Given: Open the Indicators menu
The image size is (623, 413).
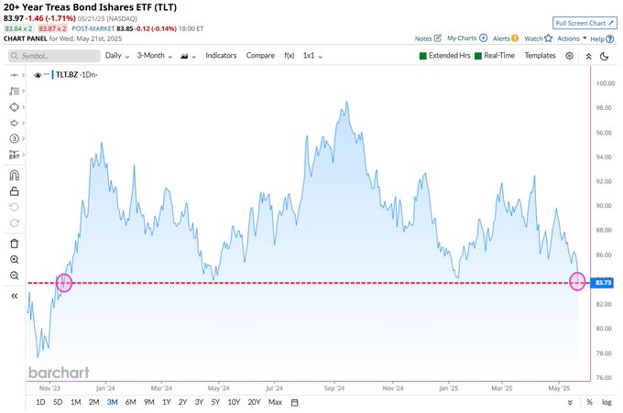Looking at the screenshot, I should [221, 56].
